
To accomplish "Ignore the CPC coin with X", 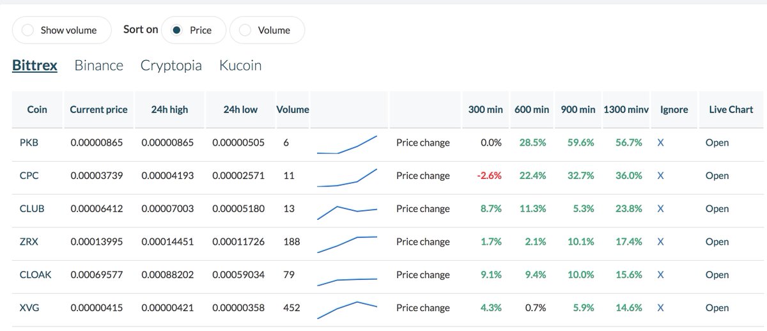I will click(660, 176).
